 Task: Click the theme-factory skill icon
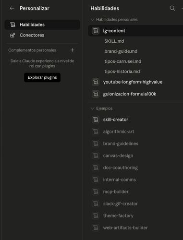(96, 216)
